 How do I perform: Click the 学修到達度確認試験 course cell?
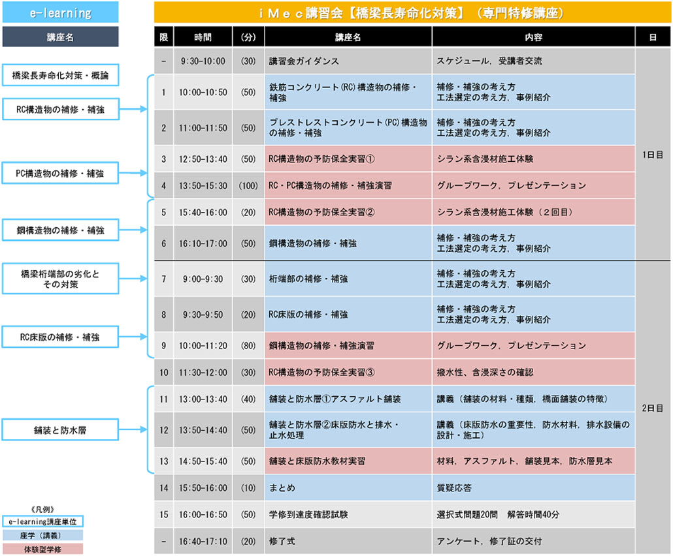click(x=348, y=515)
